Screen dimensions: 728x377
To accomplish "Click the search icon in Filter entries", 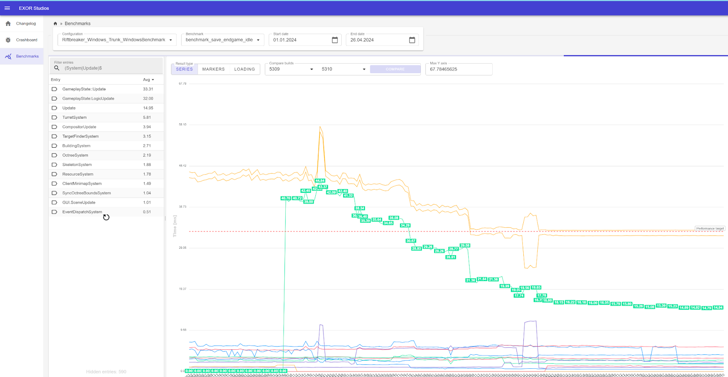I will [57, 68].
